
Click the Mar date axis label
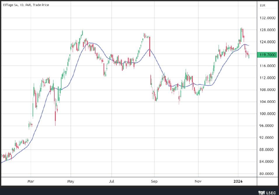(31, 181)
